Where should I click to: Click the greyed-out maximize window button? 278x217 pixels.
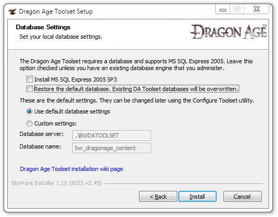tap(237, 9)
